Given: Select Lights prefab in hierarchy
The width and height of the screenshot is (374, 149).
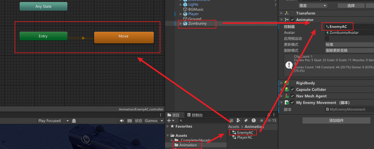Looking at the screenshot, I should click(x=193, y=4).
